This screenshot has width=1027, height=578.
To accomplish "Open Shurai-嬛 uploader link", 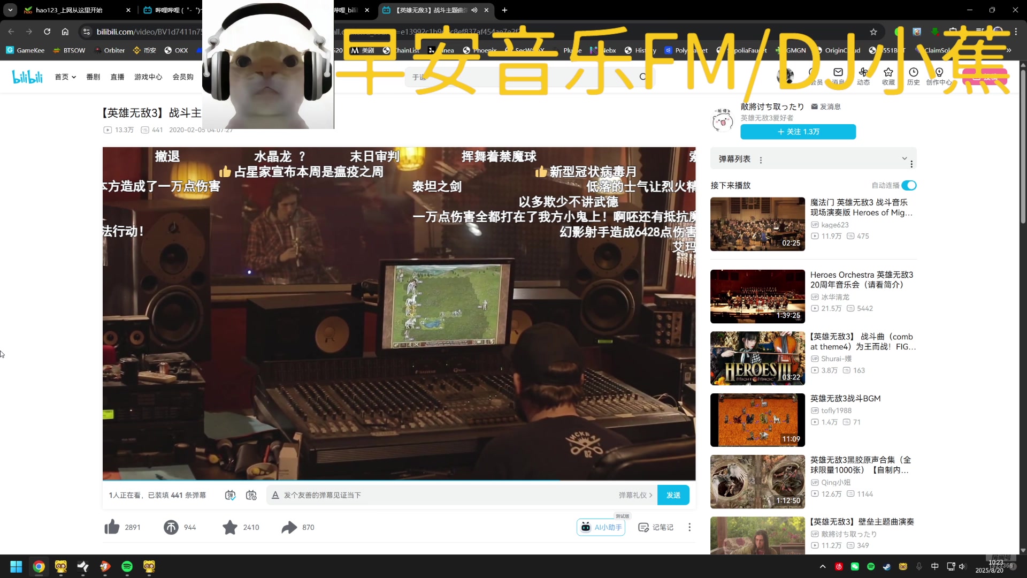I will point(836,359).
